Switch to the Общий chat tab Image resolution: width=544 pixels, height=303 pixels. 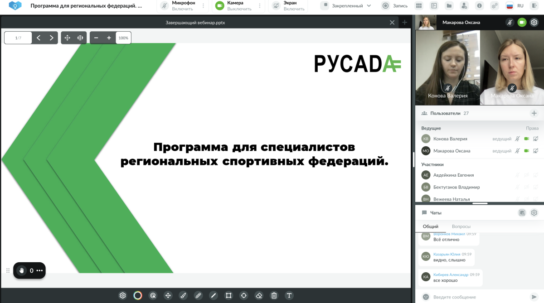tap(430, 226)
